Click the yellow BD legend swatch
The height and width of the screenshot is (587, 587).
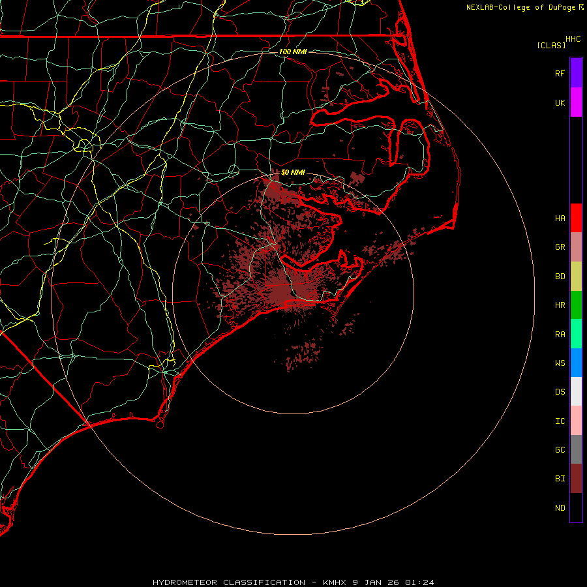coord(576,277)
